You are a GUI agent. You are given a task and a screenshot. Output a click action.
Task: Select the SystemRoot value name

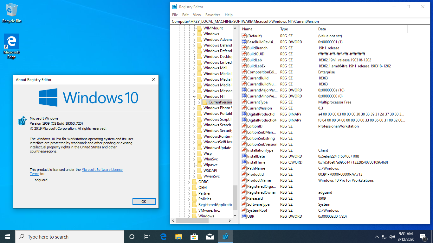pos(257,210)
